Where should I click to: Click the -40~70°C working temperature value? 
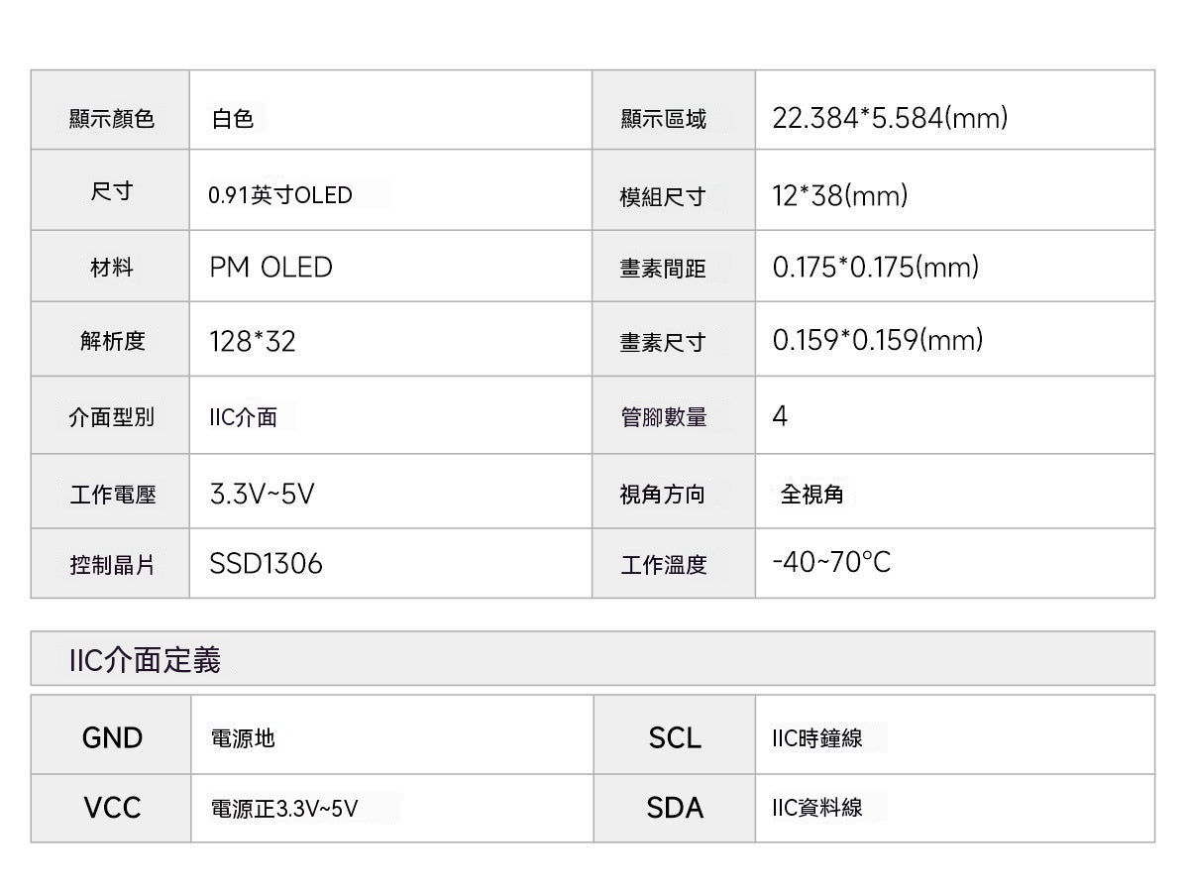pyautogui.click(x=831, y=562)
